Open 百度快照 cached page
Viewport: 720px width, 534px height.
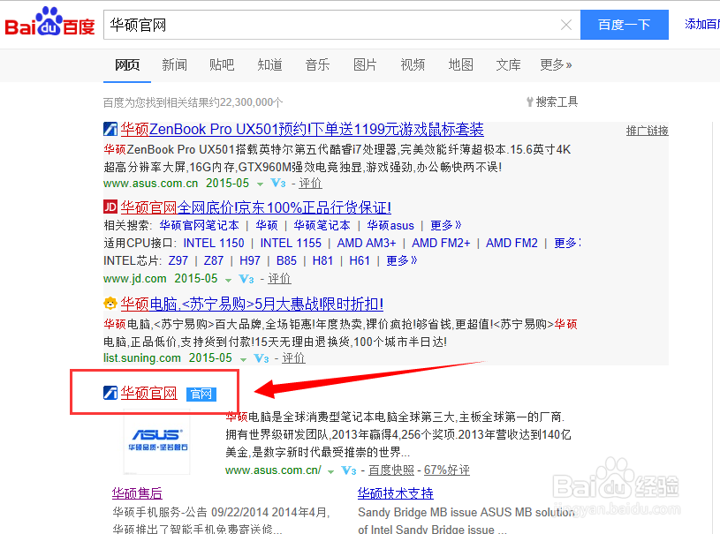(x=391, y=470)
